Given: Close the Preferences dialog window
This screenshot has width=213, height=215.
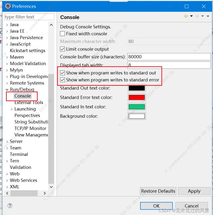Looking at the screenshot, I should [x=204, y=6].
